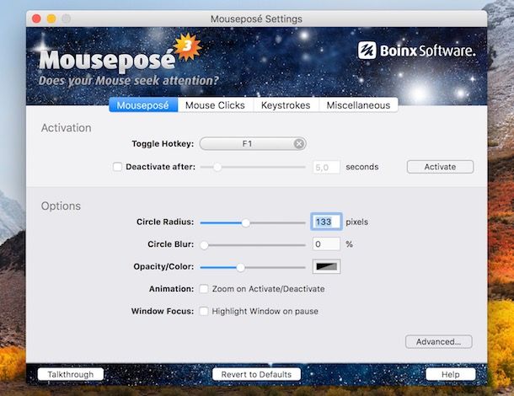This screenshot has height=396, width=514.
Task: Open the Mouse Clicks tab
Action: tap(215, 105)
